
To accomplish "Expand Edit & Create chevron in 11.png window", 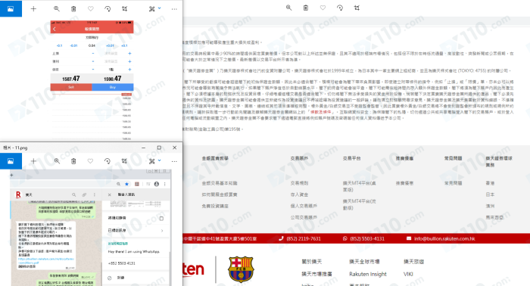I will [x=160, y=160].
